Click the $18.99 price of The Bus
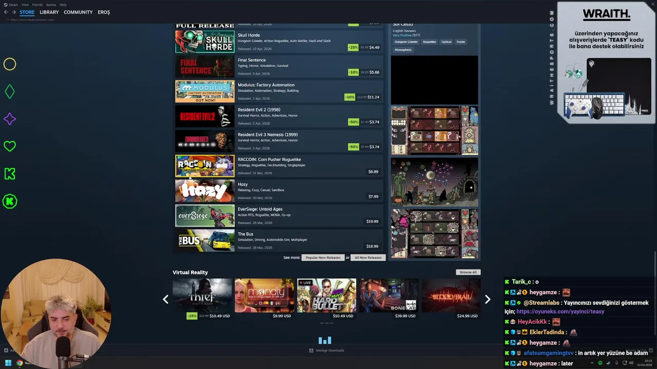This screenshot has width=657, height=369. pos(372,247)
